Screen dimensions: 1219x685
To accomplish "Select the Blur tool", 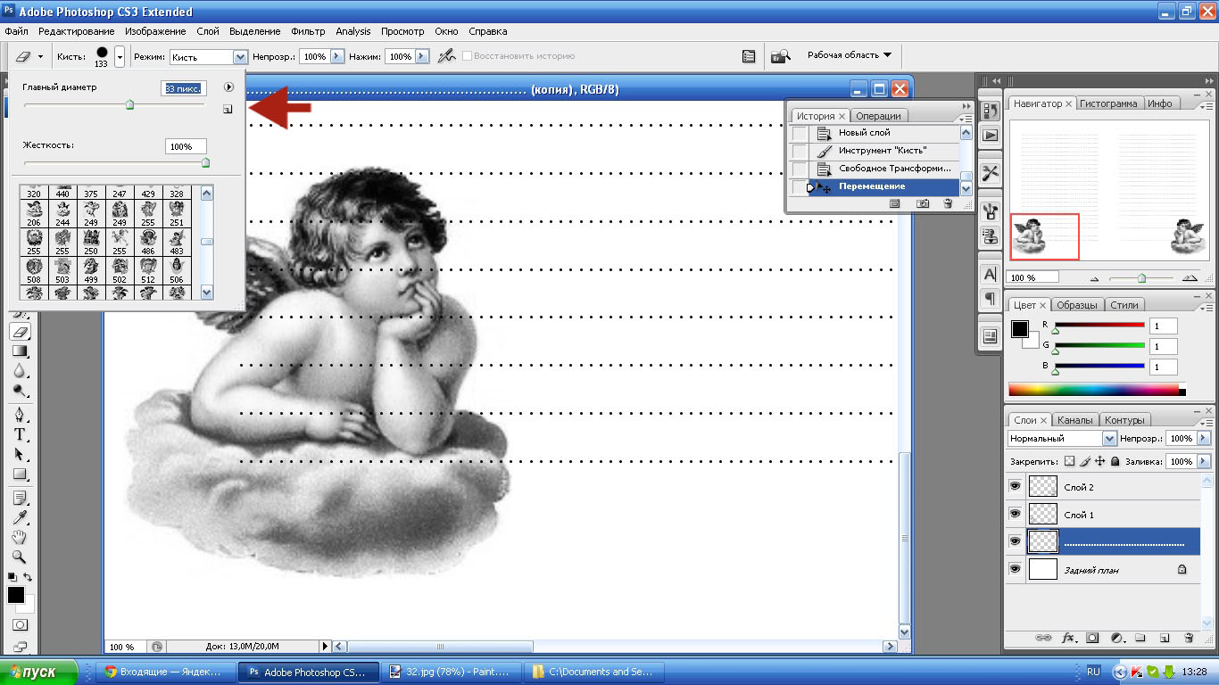I will pyautogui.click(x=19, y=371).
